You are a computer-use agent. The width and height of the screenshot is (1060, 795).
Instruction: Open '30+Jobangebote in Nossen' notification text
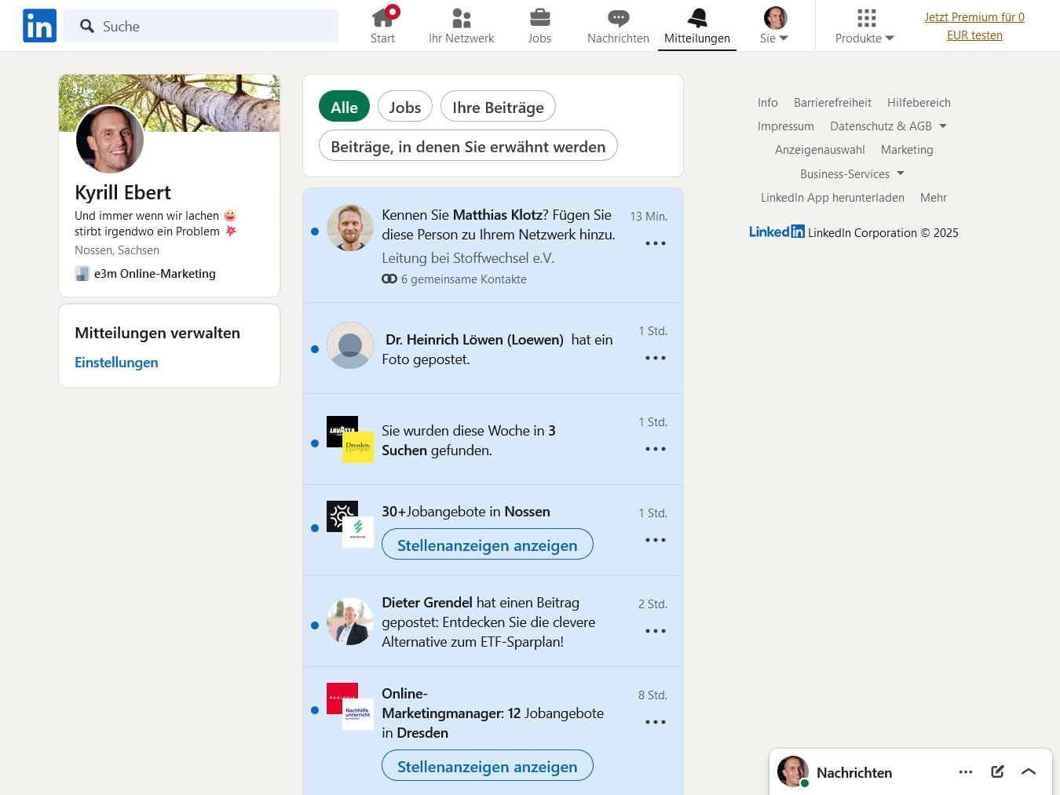pos(466,512)
